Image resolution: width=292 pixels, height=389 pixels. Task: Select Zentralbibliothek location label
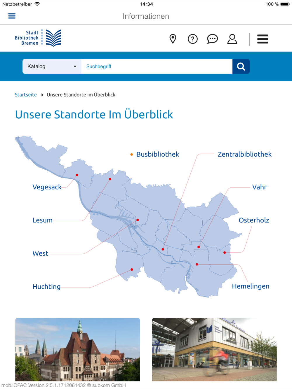pos(245,154)
